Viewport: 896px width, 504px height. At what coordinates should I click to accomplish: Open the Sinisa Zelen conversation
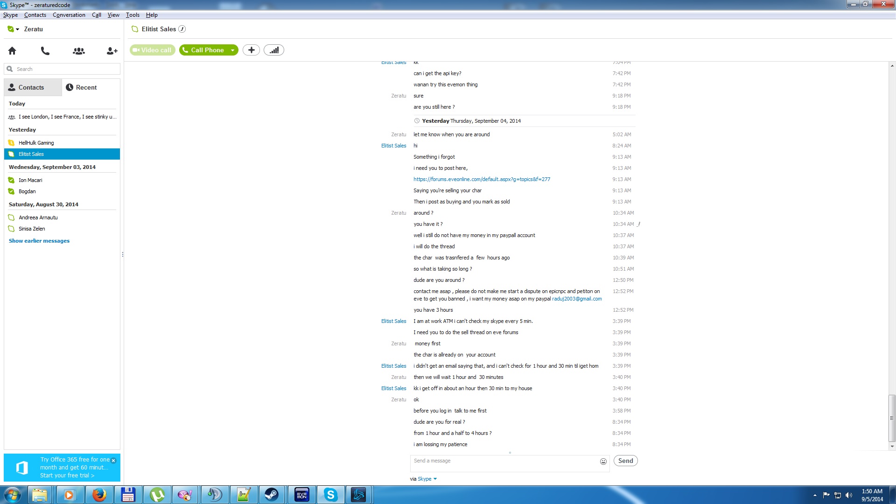click(x=62, y=229)
